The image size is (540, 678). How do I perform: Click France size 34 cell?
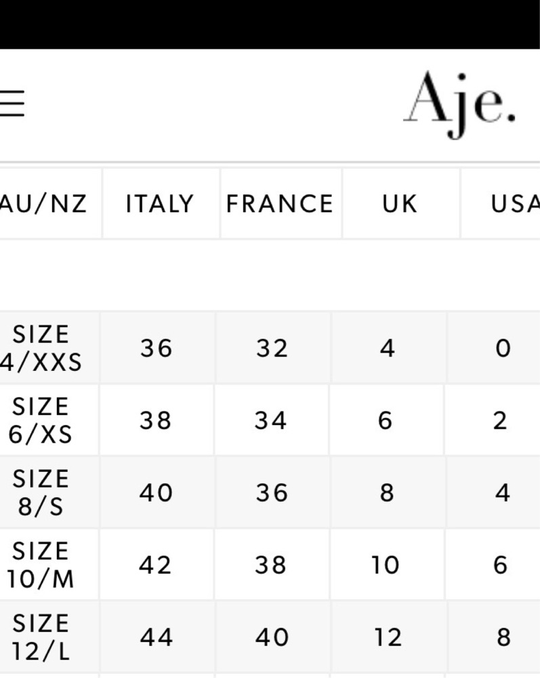(x=270, y=420)
